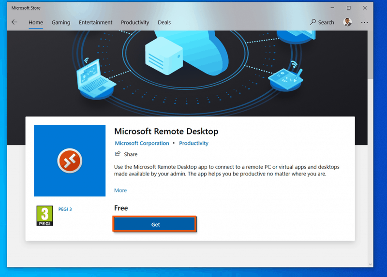Open the Gaming tab

pos(61,22)
